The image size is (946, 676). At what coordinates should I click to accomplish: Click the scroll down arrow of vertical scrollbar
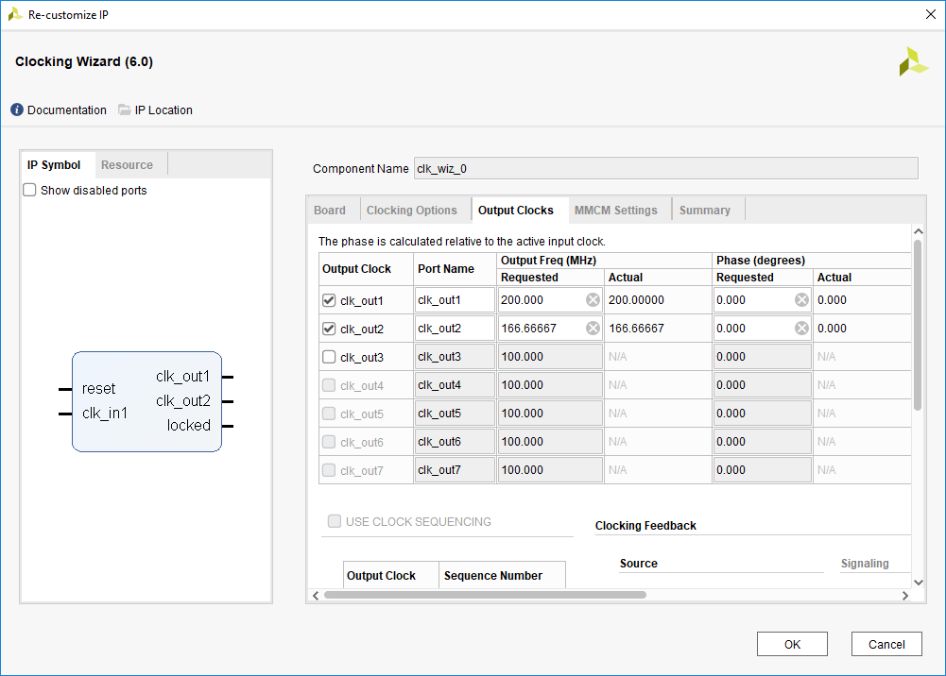point(919,582)
